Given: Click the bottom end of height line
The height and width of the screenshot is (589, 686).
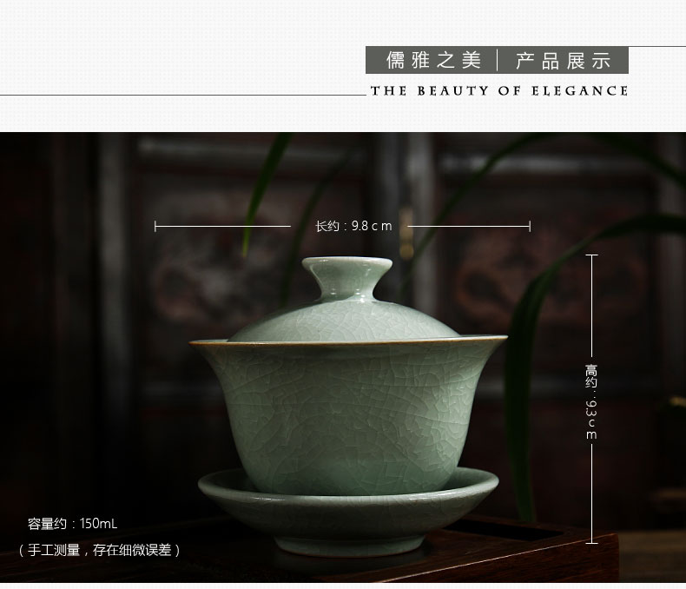Looking at the screenshot, I should (592, 543).
